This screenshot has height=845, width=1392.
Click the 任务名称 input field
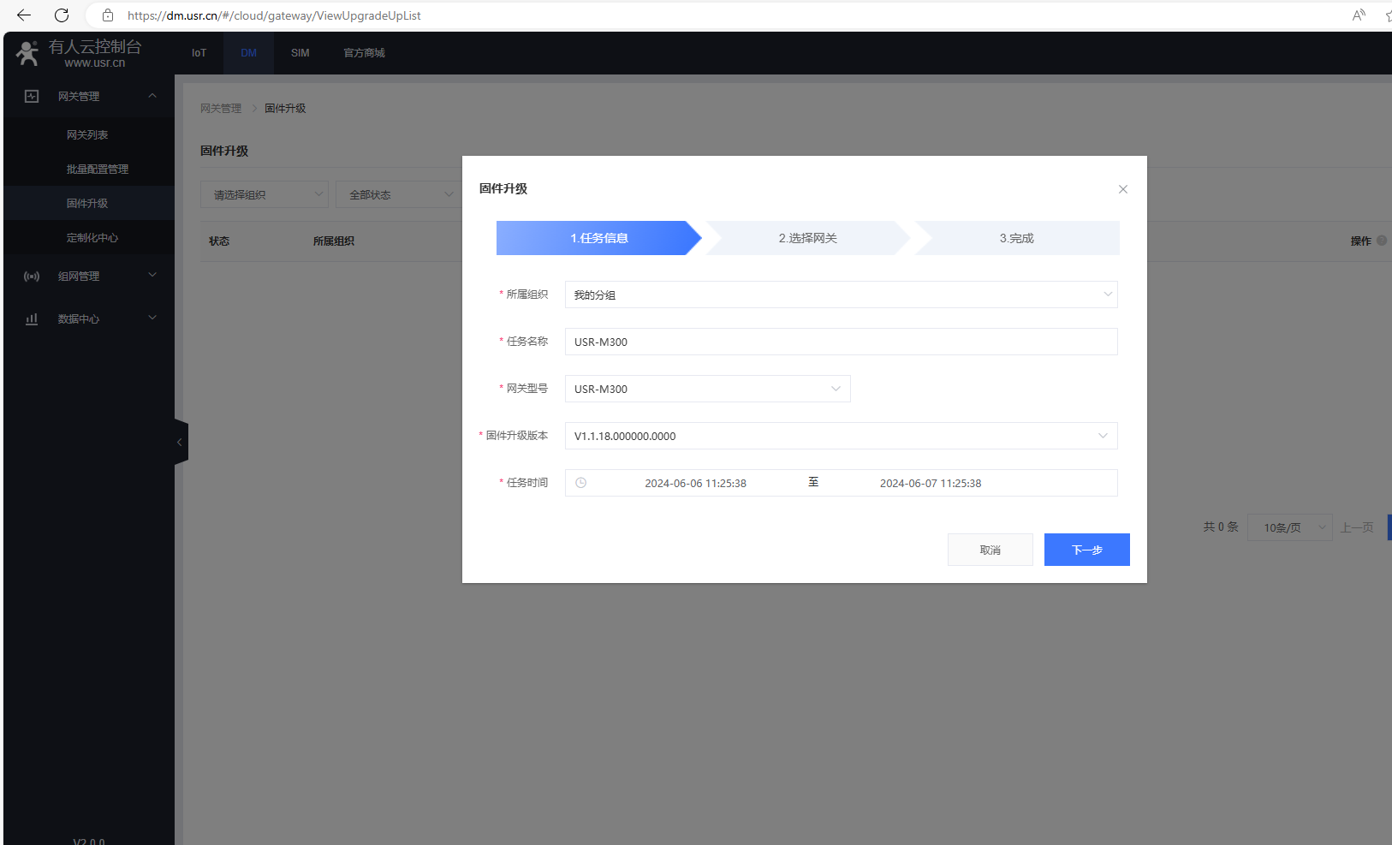coord(841,342)
